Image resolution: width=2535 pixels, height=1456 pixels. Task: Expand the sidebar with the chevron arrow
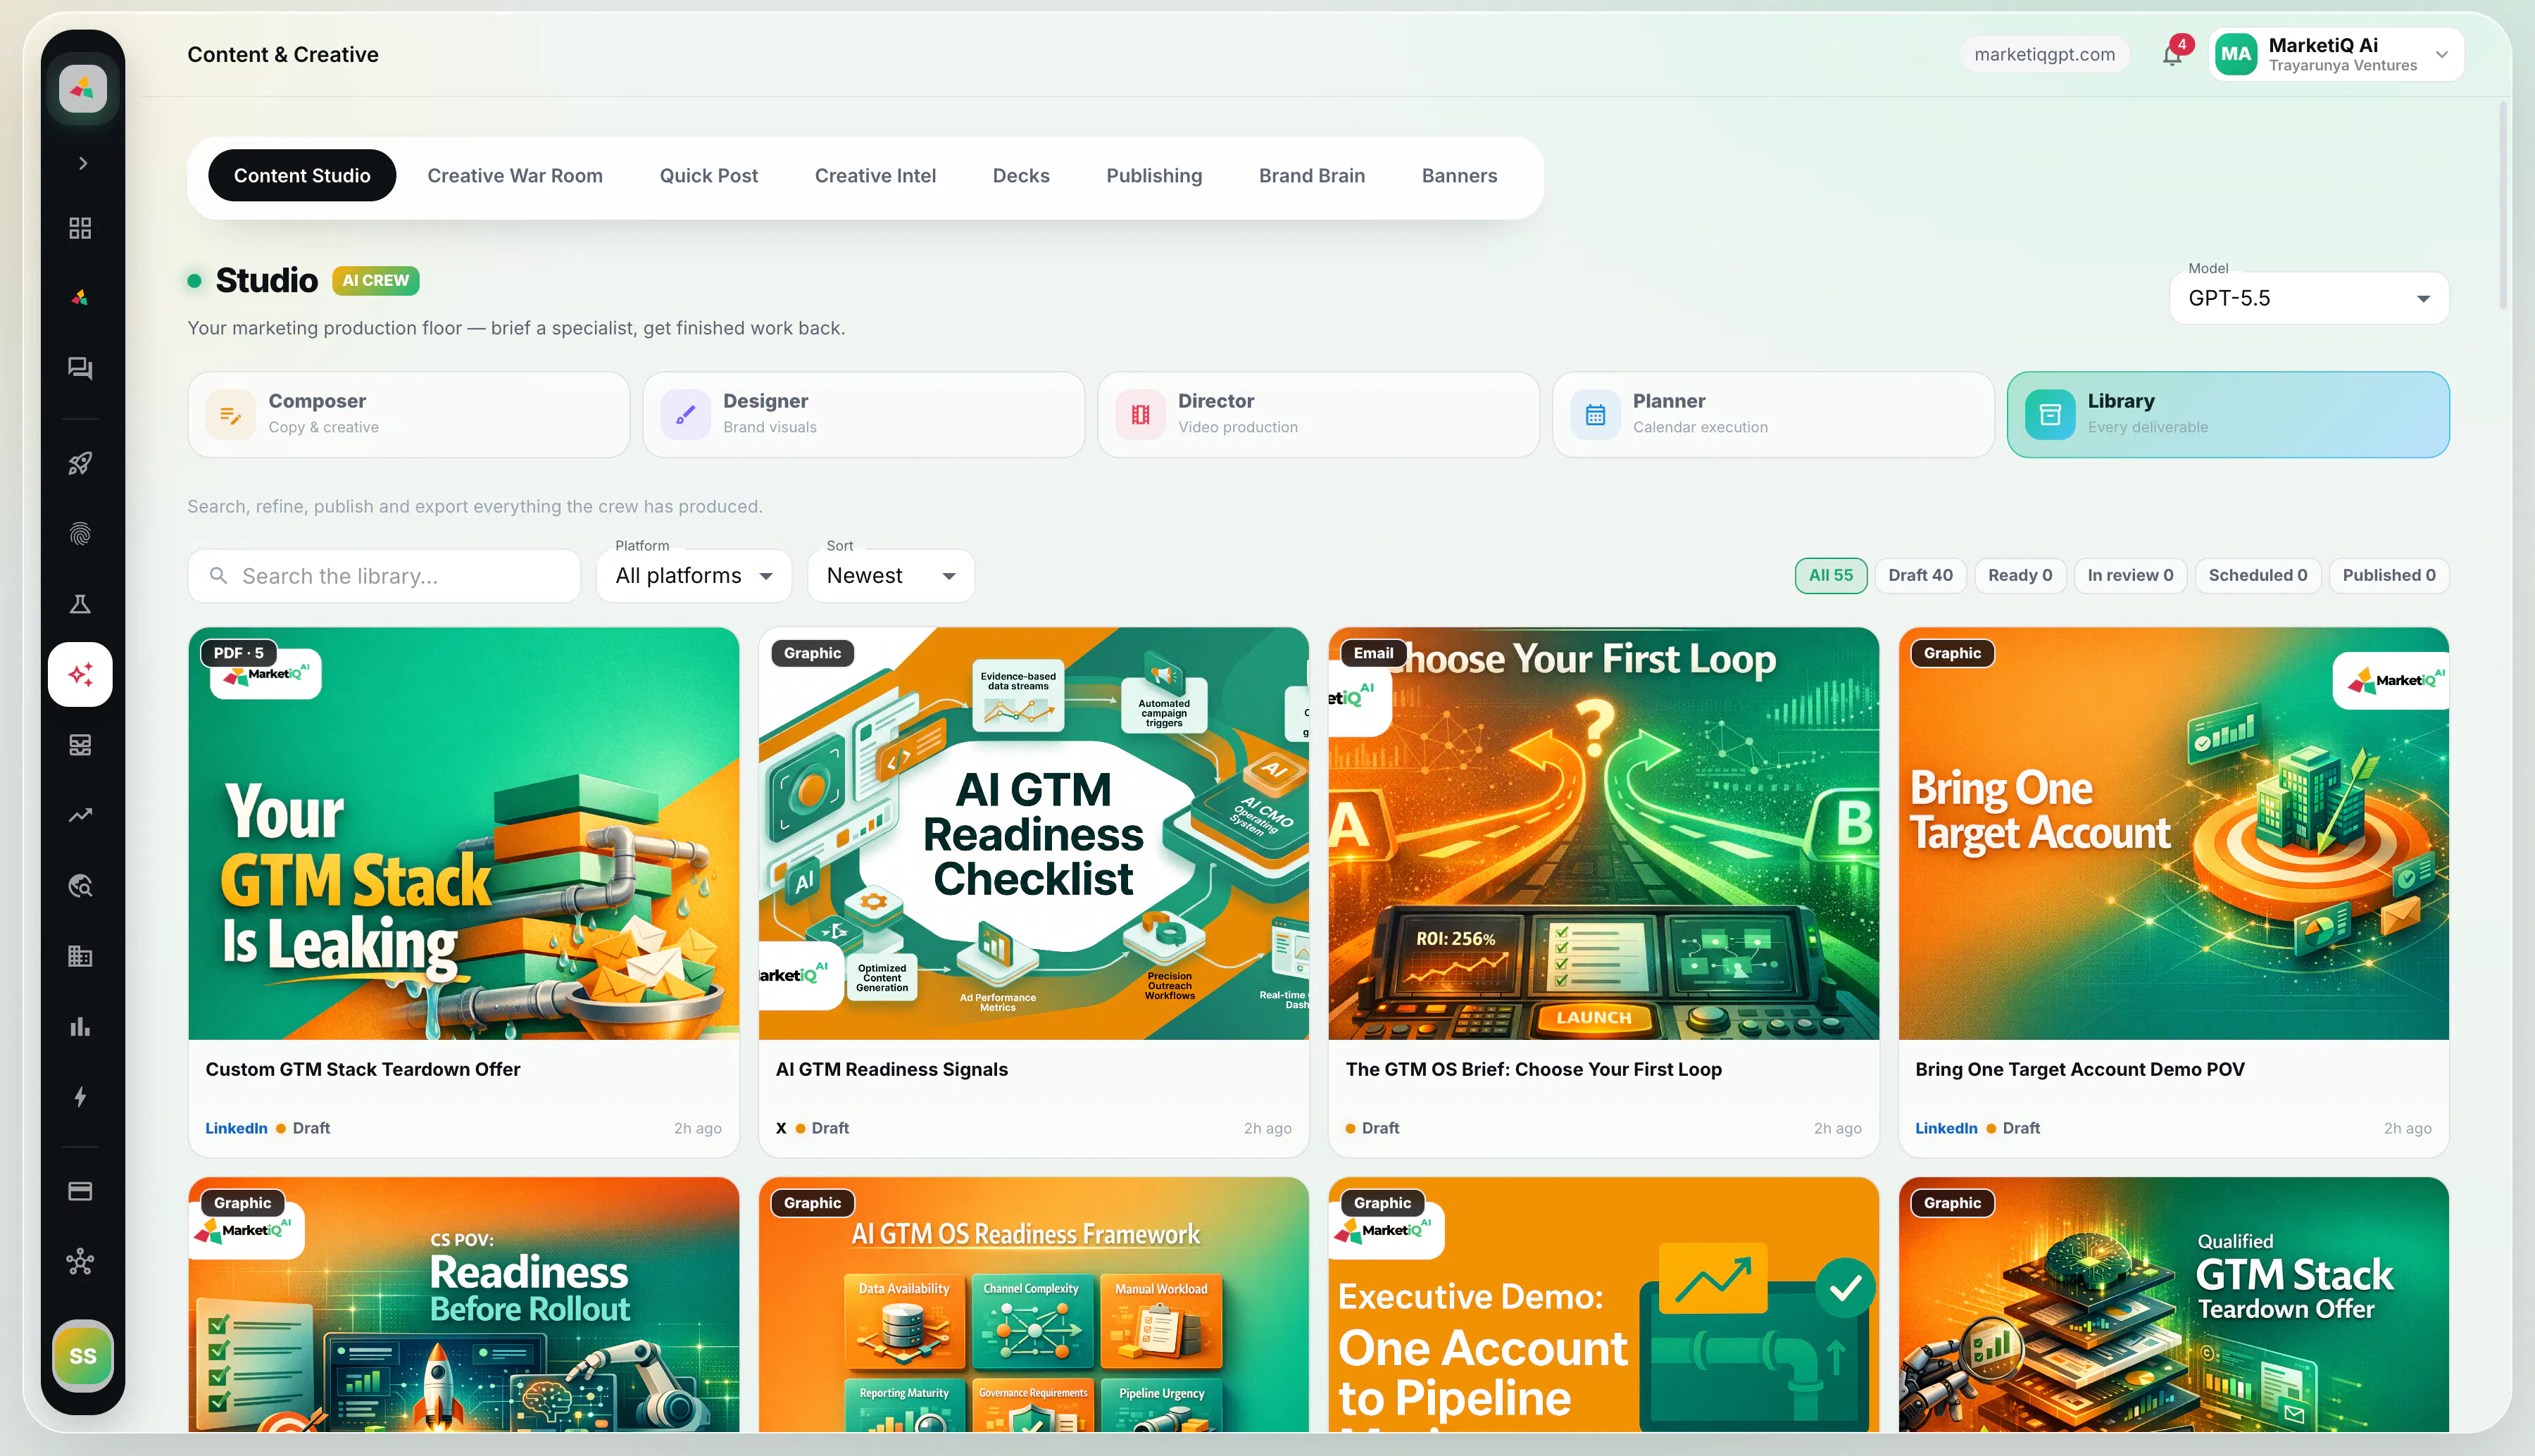[83, 163]
